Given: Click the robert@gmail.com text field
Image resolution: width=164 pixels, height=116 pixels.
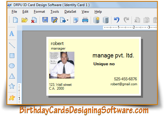Looking at the screenshot, I should tap(124, 84).
